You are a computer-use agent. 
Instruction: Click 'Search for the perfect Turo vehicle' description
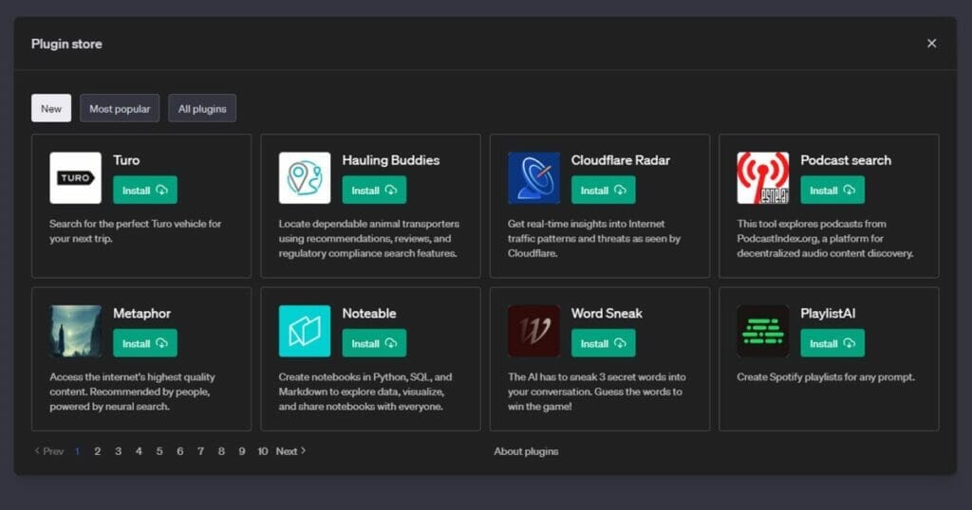point(135,231)
